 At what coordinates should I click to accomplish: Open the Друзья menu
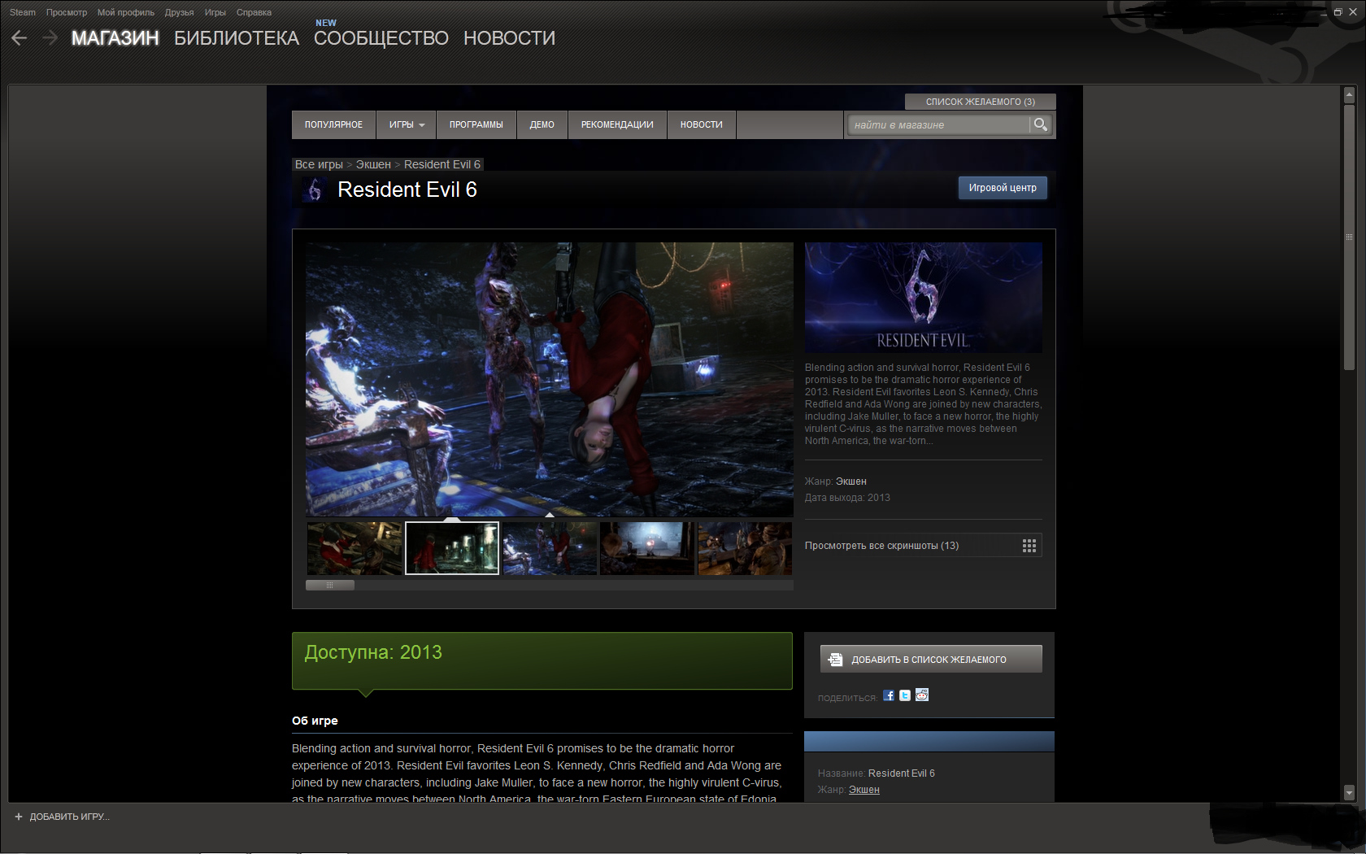(x=179, y=12)
